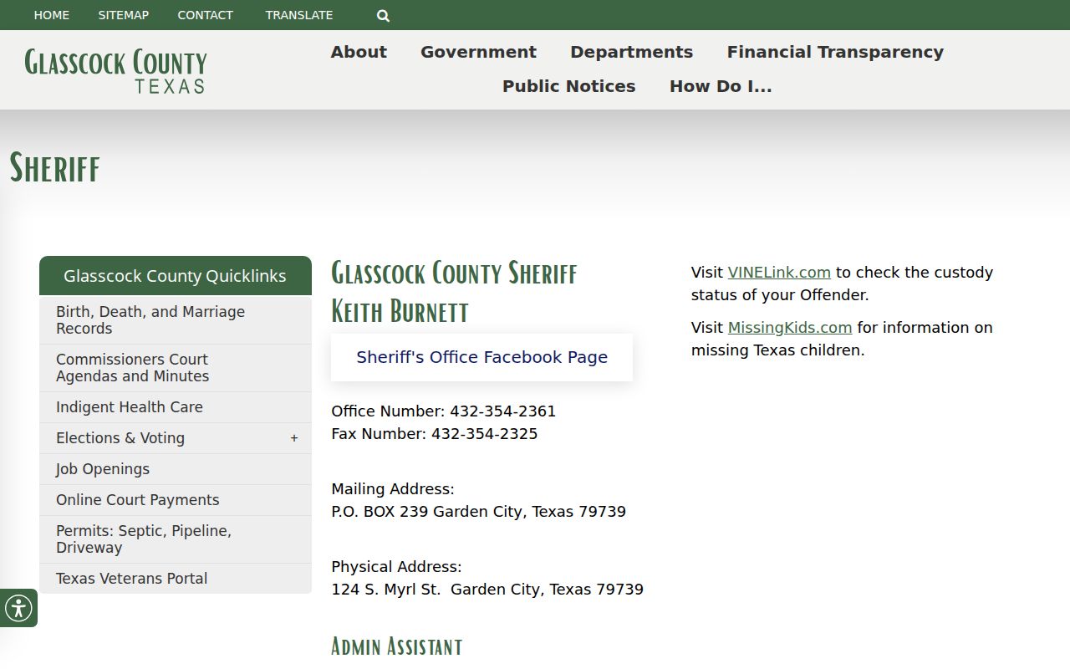1070x669 pixels.
Task: Follow the MissingKids.com link
Action: 790,328
